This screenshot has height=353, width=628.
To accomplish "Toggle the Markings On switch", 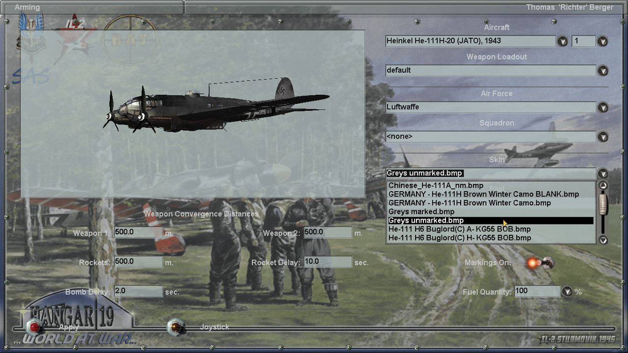I will [540, 263].
